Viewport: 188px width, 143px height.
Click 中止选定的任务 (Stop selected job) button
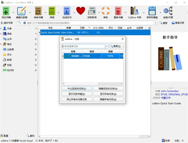pyautogui.click(x=77, y=89)
